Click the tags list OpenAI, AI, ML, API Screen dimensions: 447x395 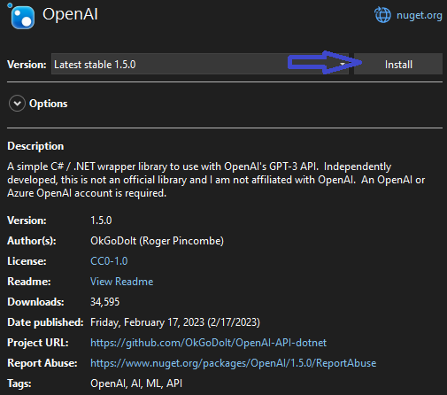pyautogui.click(x=136, y=383)
